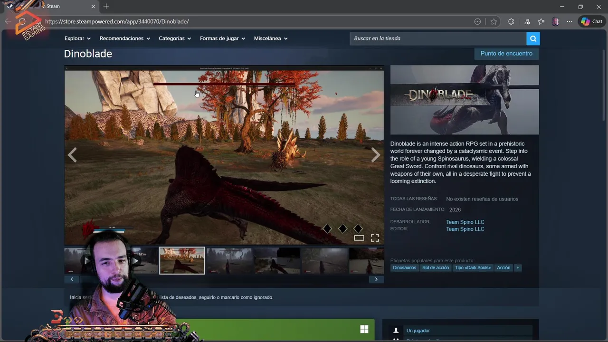Open the page options circle icon in address bar
The image size is (608, 342).
477,21
